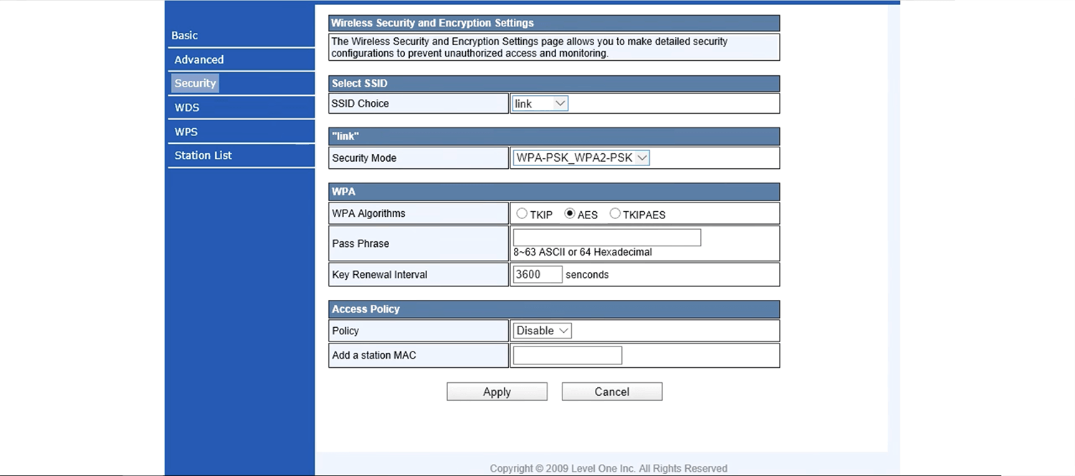Viewport: 1075px width, 476px height.
Task: Open the WDS configuration page
Action: point(187,108)
